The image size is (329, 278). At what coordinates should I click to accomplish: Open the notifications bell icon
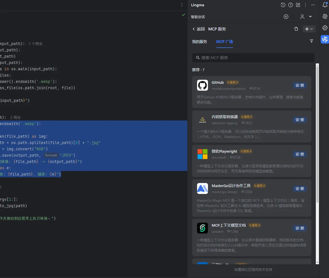(325, 5)
